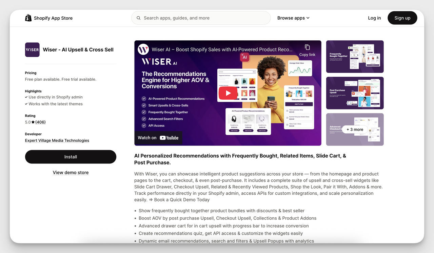Click the search magnifier icon
The width and height of the screenshot is (434, 253).
(138, 18)
